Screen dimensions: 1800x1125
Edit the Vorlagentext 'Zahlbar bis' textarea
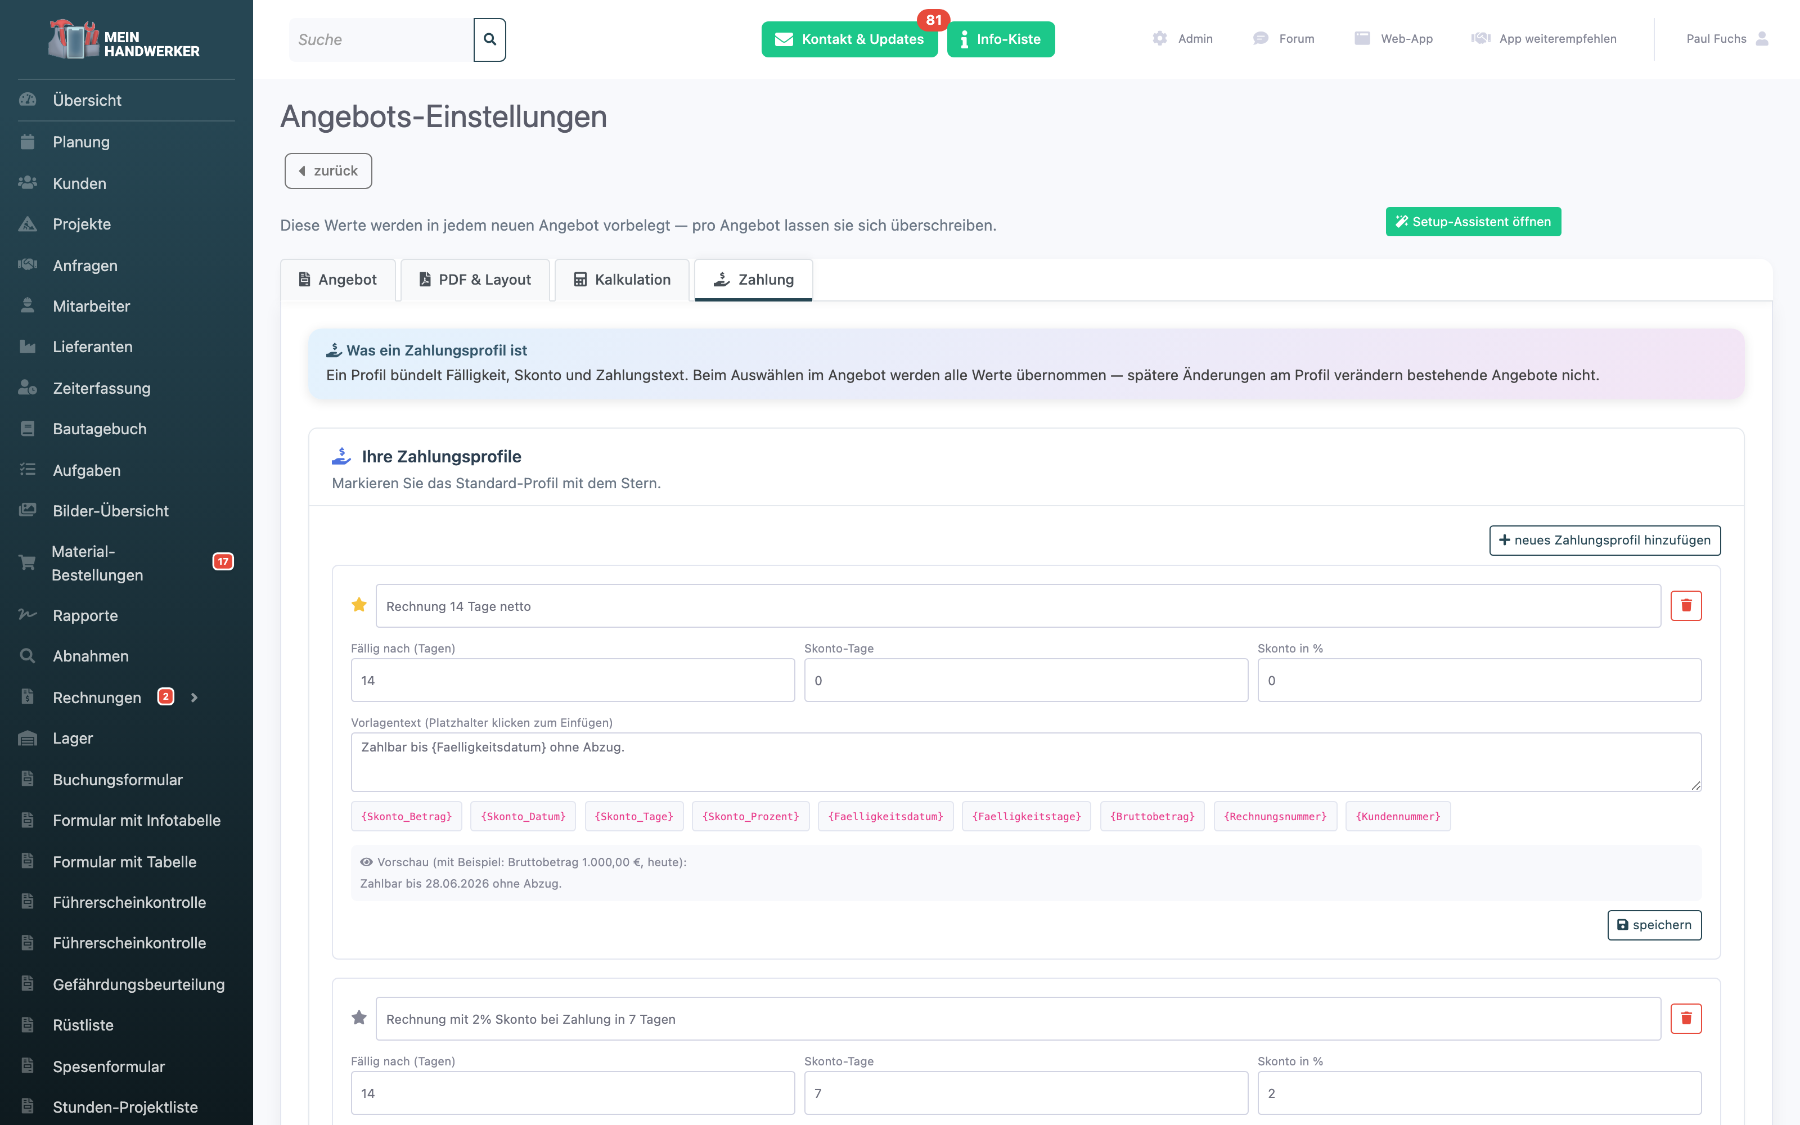pyautogui.click(x=1025, y=762)
